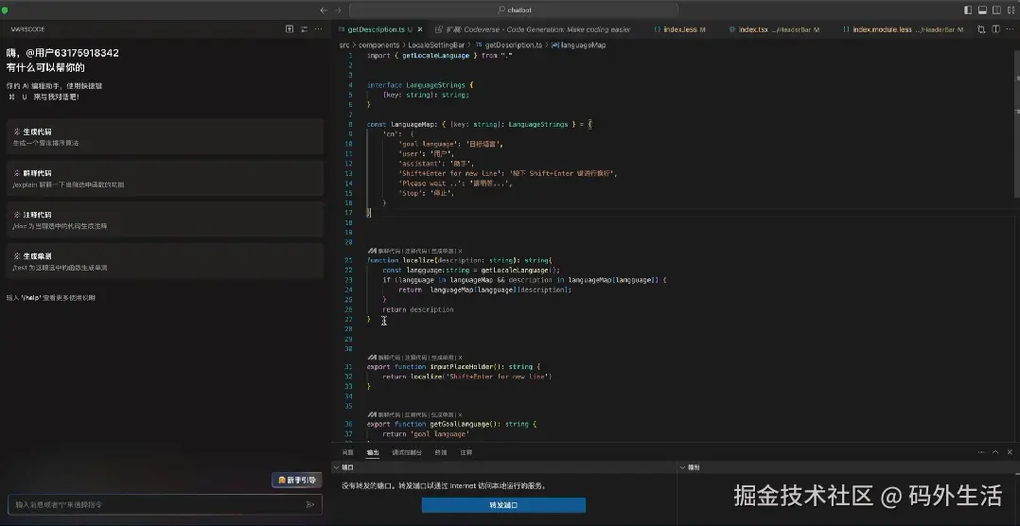Maximize the bottom panel with chevron up
This screenshot has height=526, width=1020.
tap(995, 452)
